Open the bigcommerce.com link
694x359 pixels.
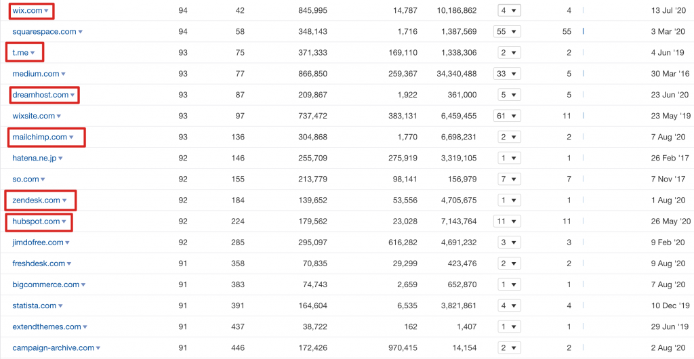pyautogui.click(x=45, y=284)
